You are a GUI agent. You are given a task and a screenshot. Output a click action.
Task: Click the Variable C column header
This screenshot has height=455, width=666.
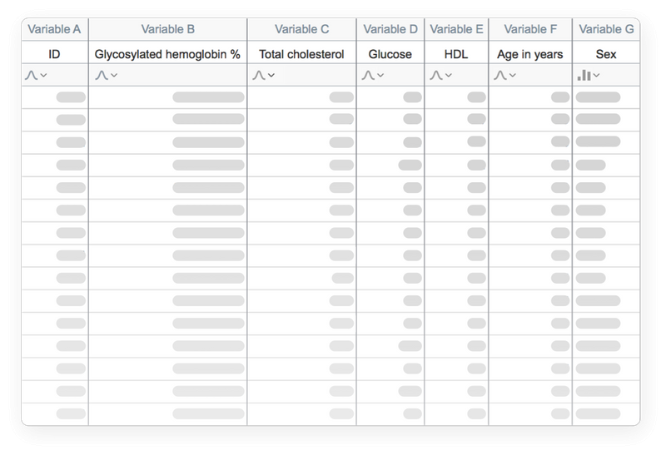[301, 30]
